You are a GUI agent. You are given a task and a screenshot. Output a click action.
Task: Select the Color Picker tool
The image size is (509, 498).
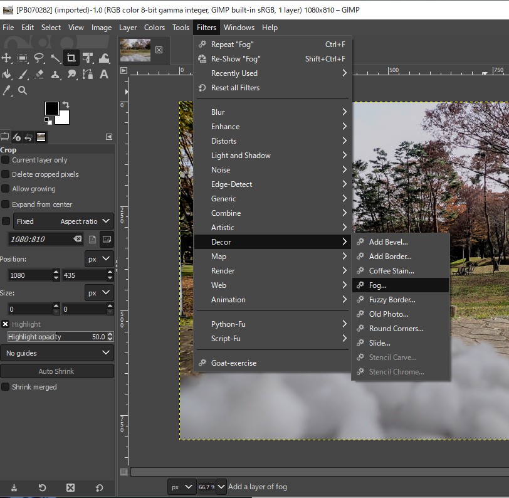click(6, 90)
